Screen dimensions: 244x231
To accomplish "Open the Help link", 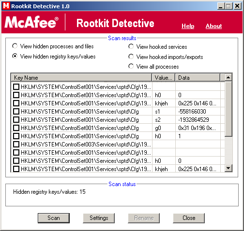I will (188, 26).
